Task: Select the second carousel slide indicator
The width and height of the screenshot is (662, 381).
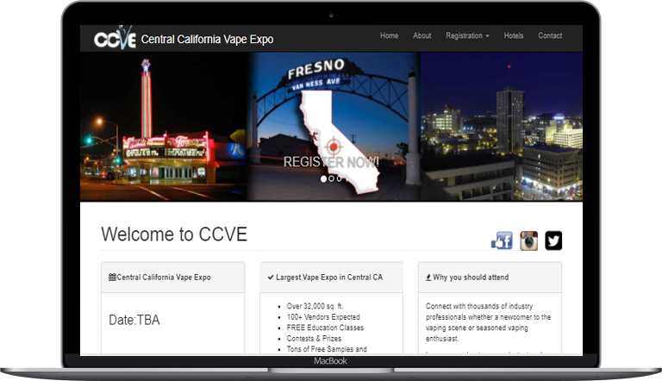Action: point(331,178)
